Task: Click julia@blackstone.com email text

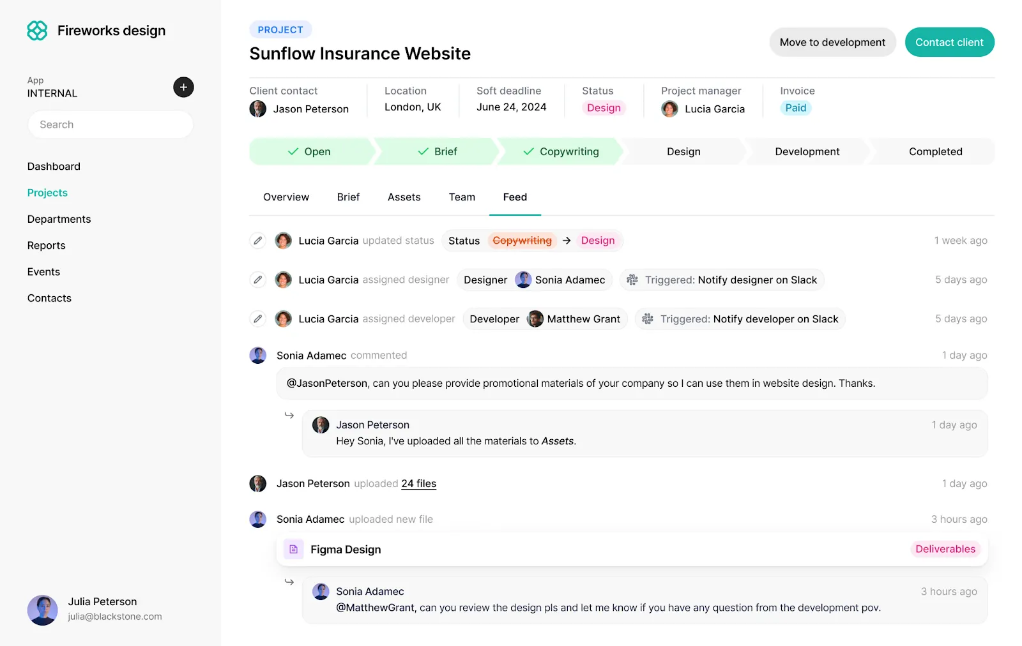Action: (115, 617)
